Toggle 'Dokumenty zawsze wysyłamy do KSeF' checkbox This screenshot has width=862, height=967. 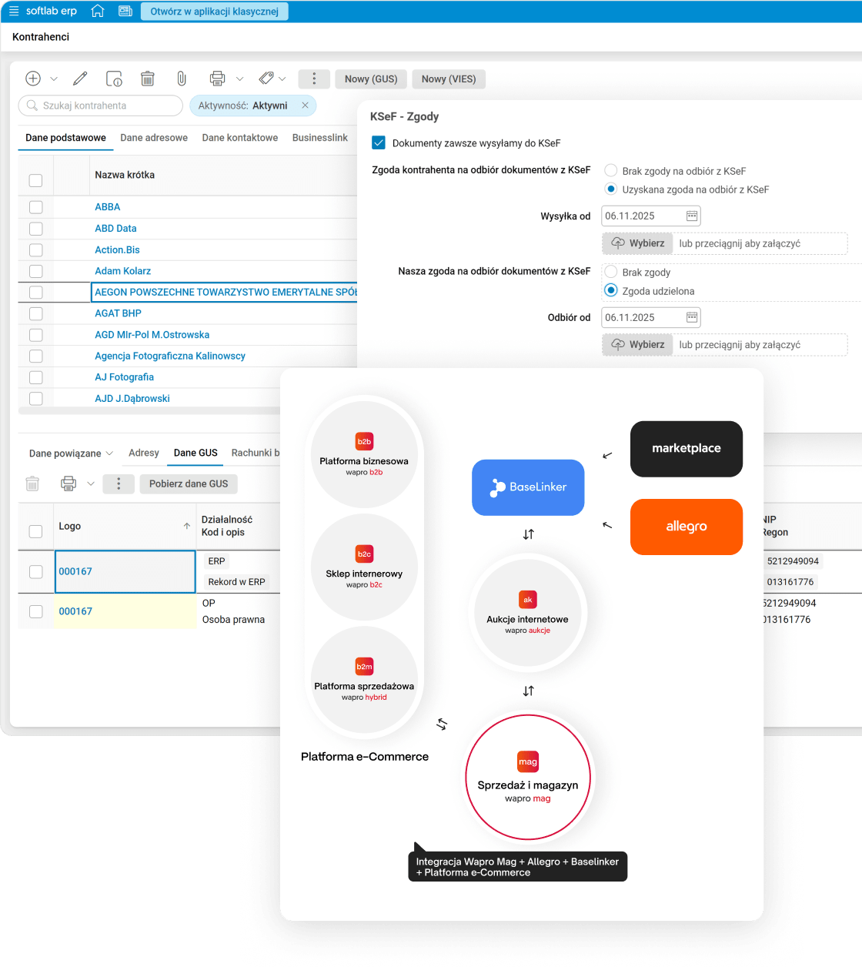pos(379,143)
